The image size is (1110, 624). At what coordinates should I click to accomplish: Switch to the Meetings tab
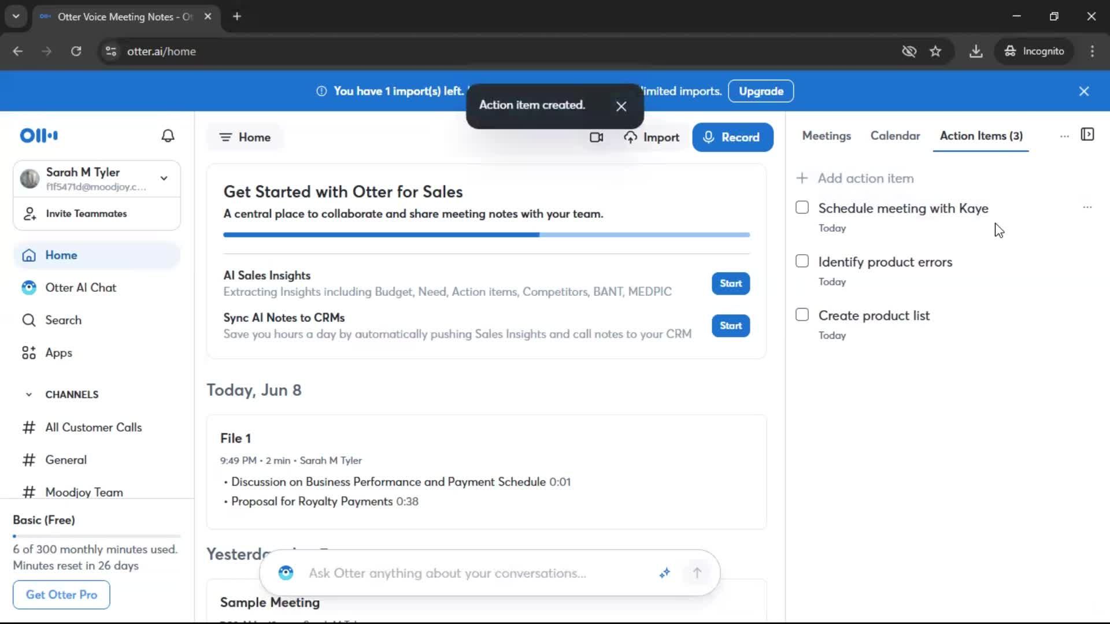(x=826, y=136)
